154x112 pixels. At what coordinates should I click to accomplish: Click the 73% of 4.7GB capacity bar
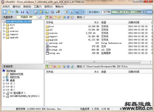coord(132,12)
